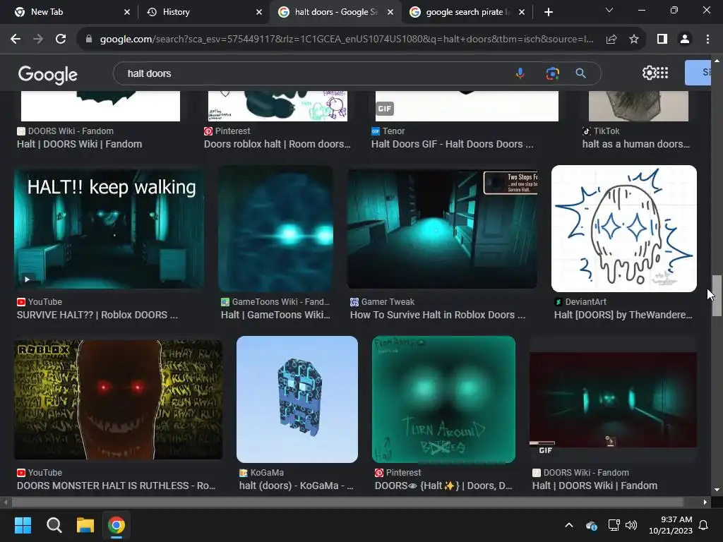Open the Doors roblox halt Pinterest link
Screen dimensions: 723x542
[x=277, y=144]
